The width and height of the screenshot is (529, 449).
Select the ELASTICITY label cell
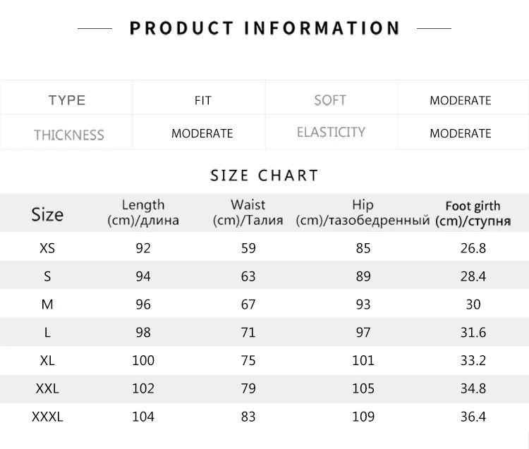pos(331,133)
